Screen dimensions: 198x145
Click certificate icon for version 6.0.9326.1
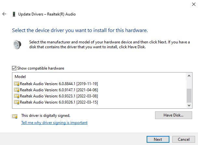point(17,102)
